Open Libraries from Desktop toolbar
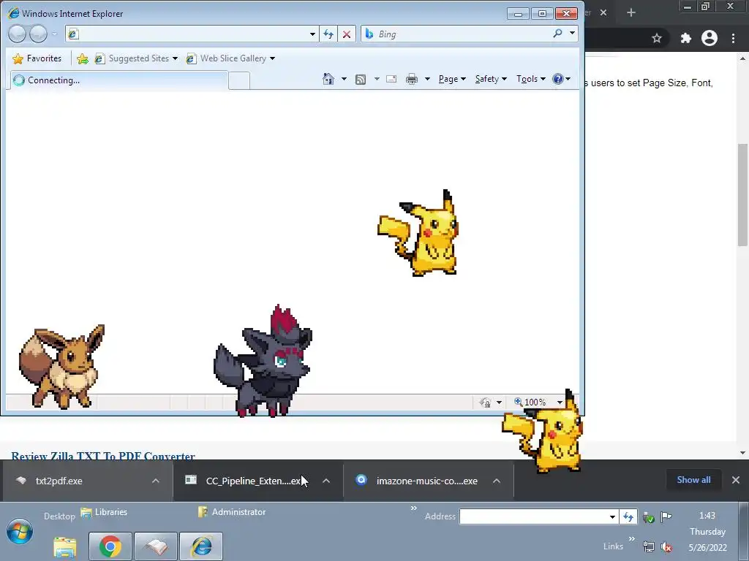 (x=104, y=512)
